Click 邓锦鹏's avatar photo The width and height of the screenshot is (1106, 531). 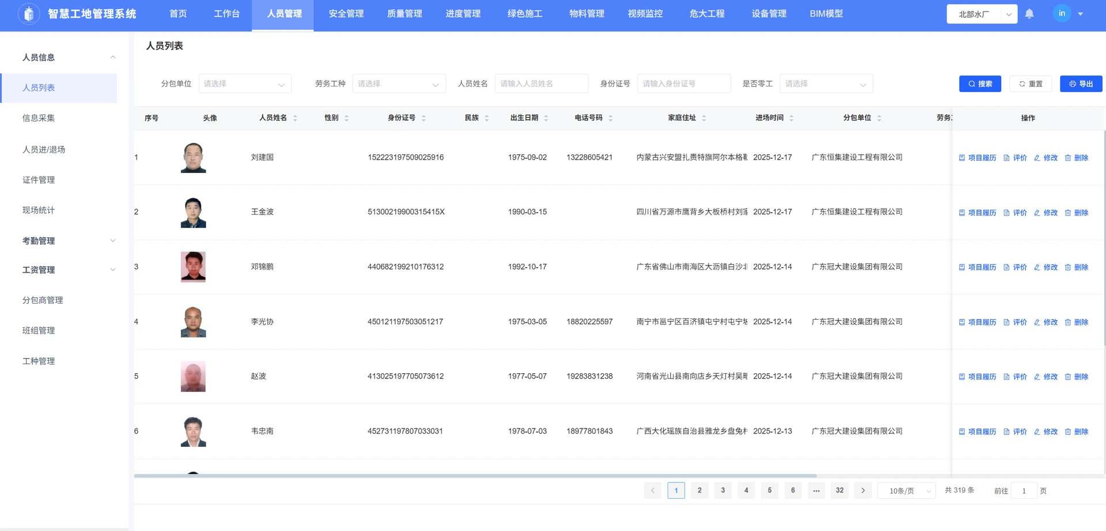193,267
